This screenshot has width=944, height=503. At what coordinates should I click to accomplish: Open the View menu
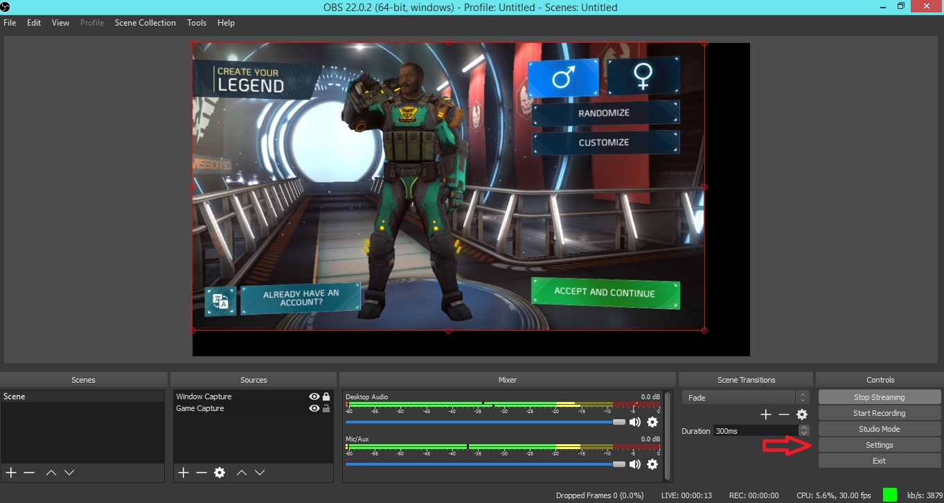pyautogui.click(x=61, y=23)
